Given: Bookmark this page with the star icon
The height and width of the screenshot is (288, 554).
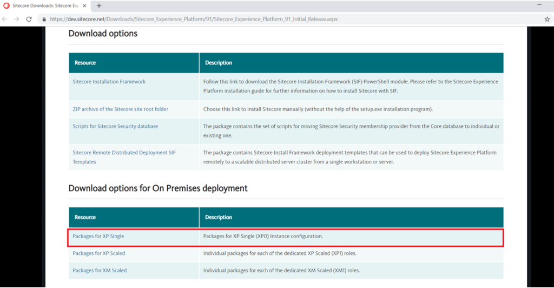Looking at the screenshot, I should 547,19.
